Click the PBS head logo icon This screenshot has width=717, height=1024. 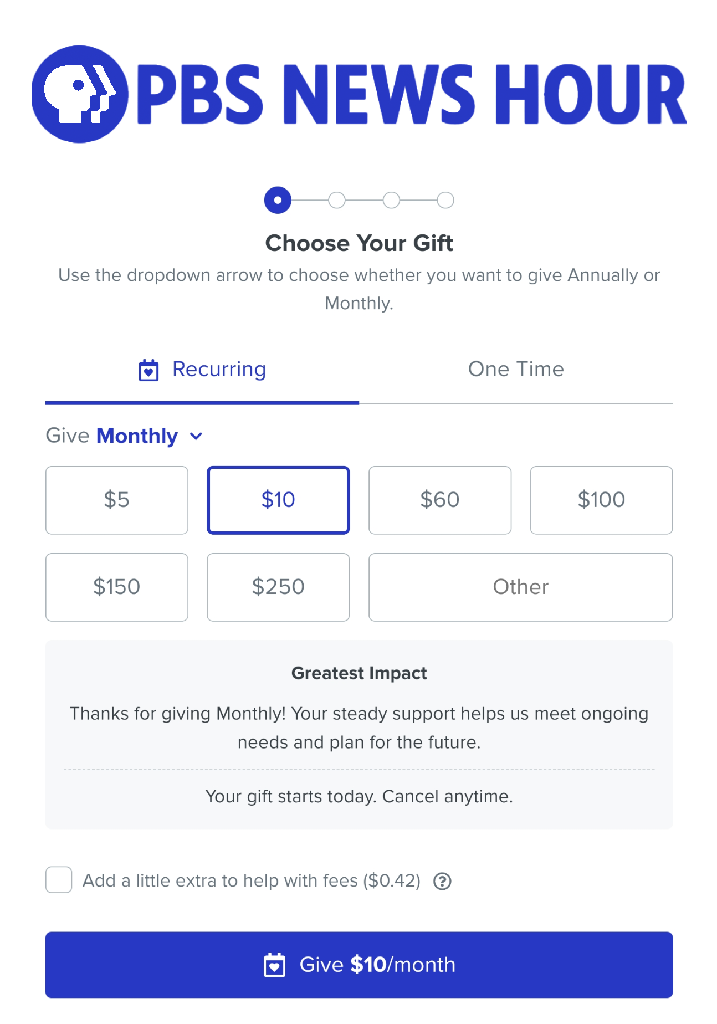[x=80, y=94]
